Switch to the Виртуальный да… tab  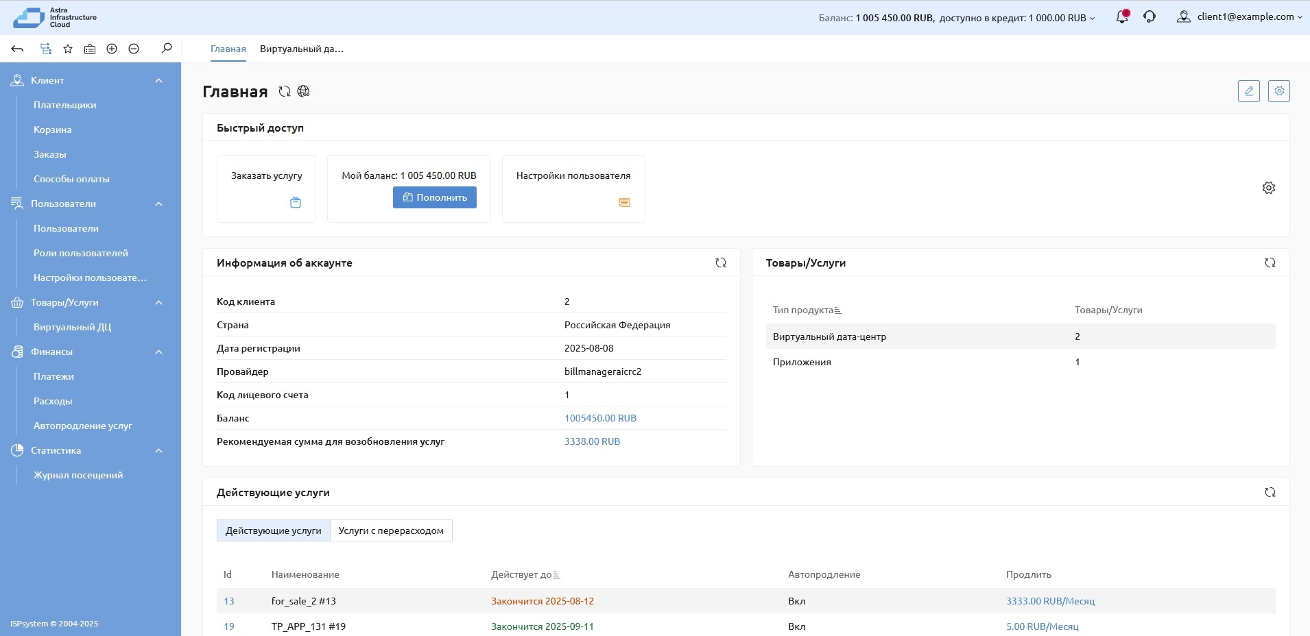click(x=302, y=49)
